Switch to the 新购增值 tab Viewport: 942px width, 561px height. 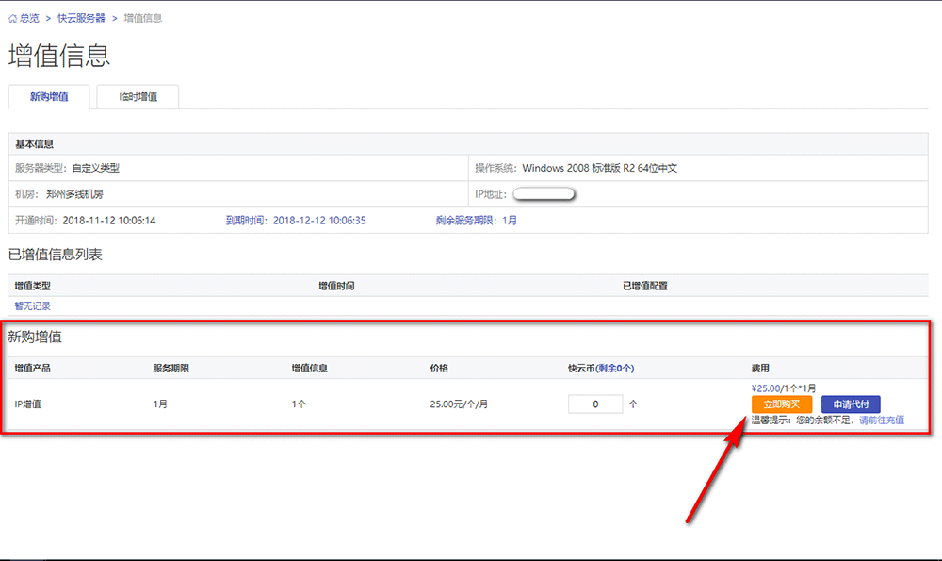(x=49, y=97)
